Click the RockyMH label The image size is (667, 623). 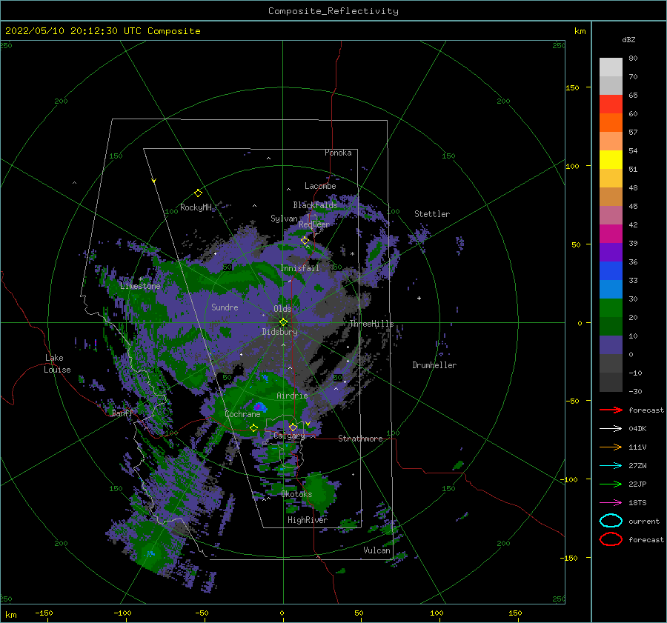click(196, 207)
